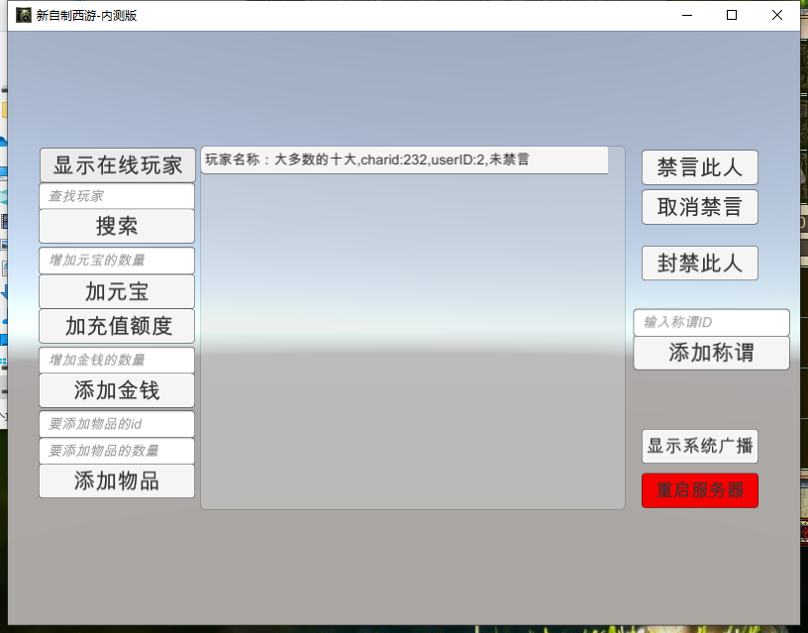Click the 添加物品 button to add items
808x633 pixels.
[116, 481]
